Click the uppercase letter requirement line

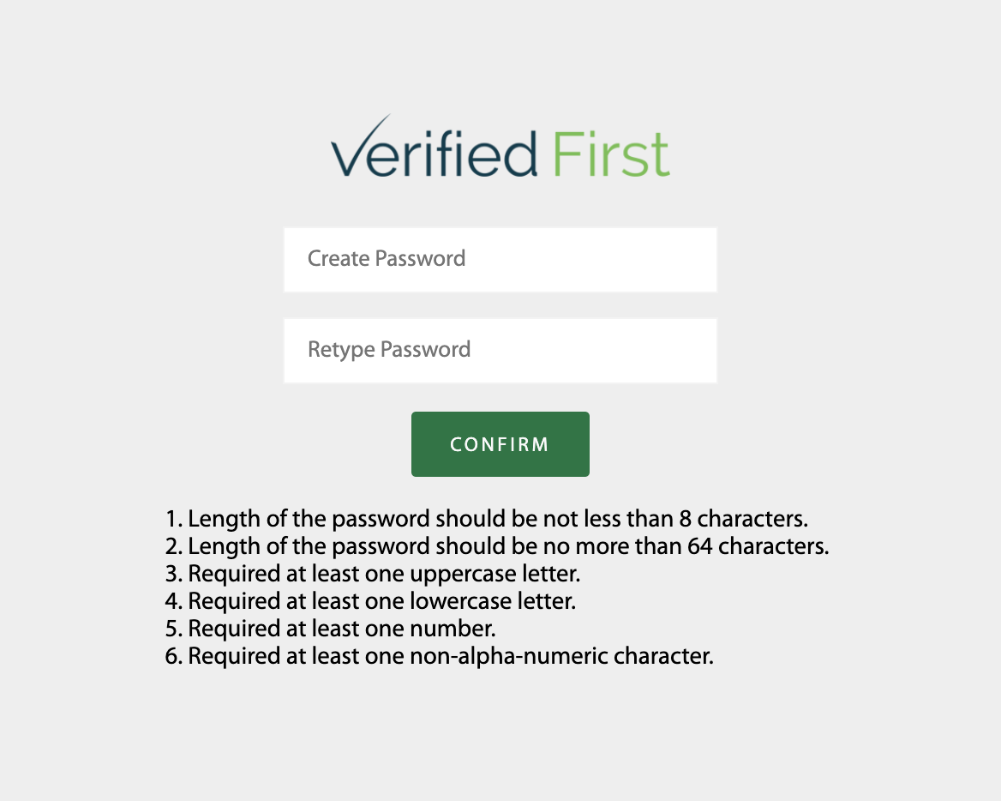(x=373, y=575)
